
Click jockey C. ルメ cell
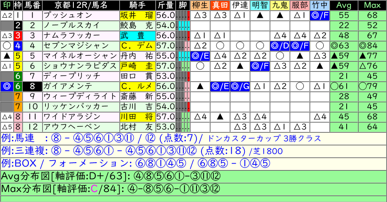tap(137, 86)
